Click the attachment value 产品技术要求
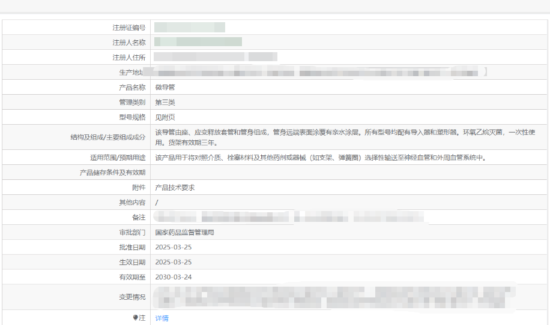The height and width of the screenshot is (325, 550). point(175,187)
